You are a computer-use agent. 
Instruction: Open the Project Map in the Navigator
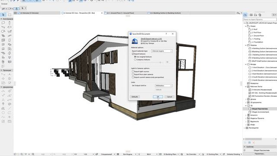pos(245,15)
